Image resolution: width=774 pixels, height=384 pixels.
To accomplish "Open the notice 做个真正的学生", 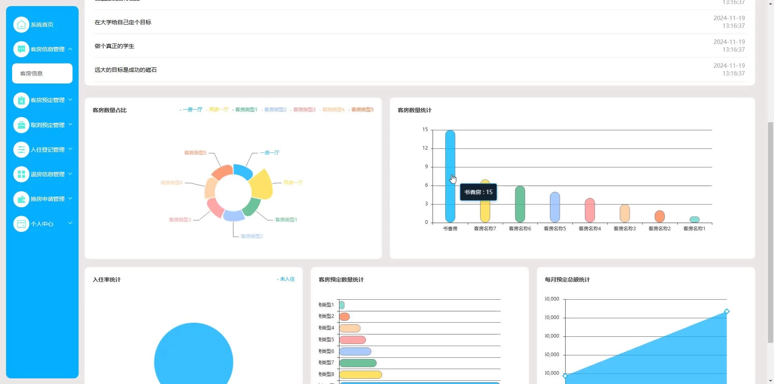I will 114,46.
